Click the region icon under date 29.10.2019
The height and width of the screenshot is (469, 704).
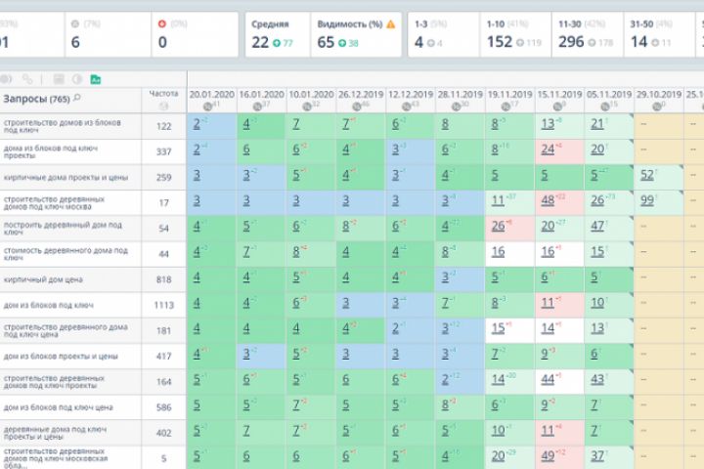click(x=656, y=107)
